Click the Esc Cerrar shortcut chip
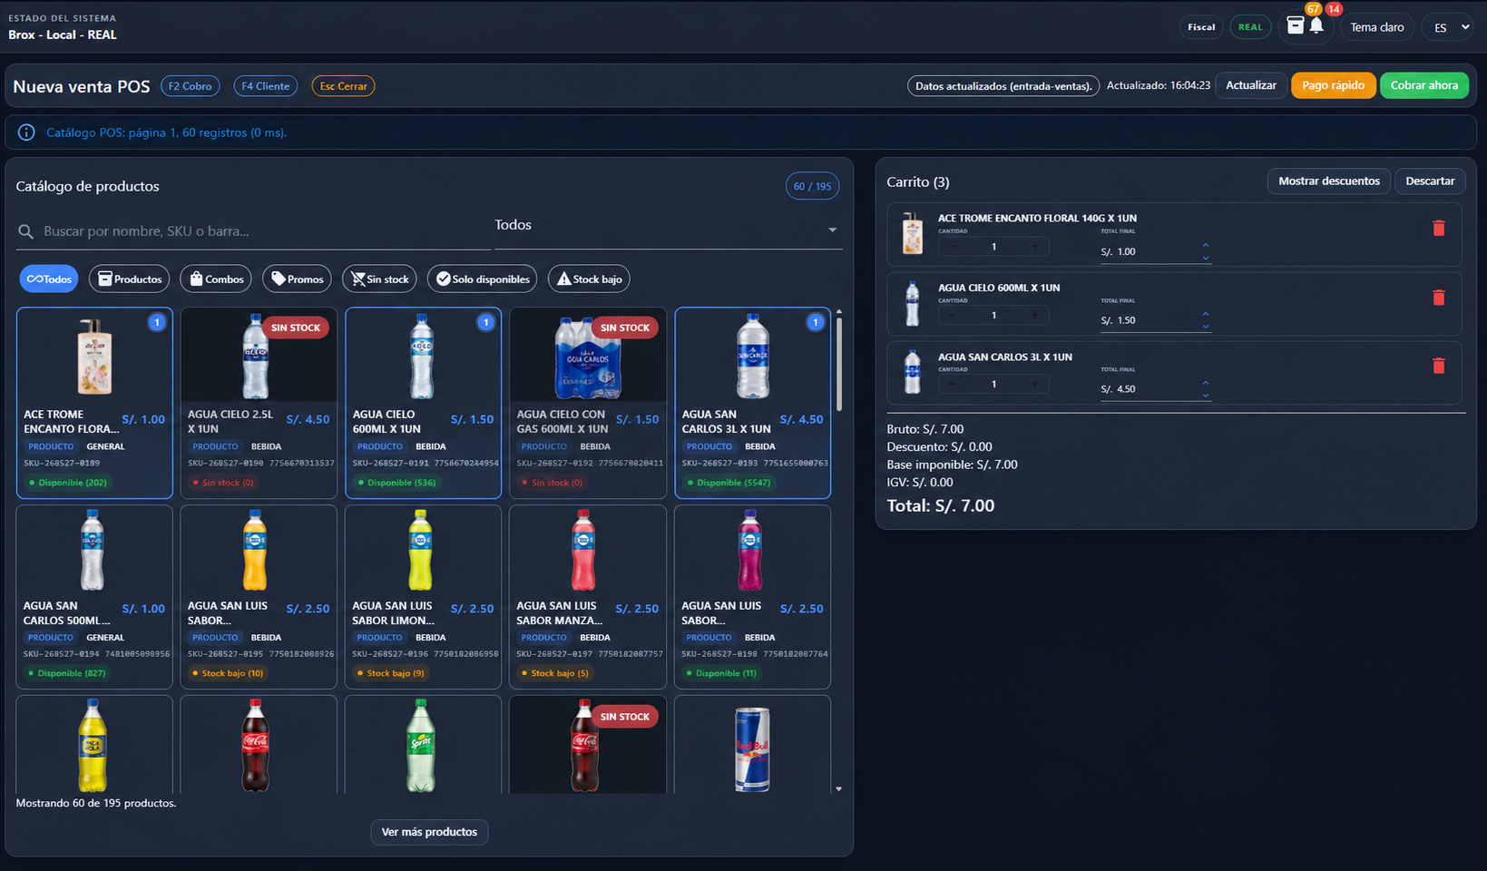 (x=343, y=86)
